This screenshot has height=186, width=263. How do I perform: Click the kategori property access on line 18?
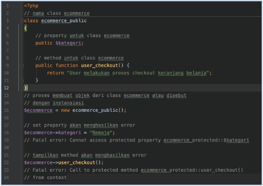(69, 133)
